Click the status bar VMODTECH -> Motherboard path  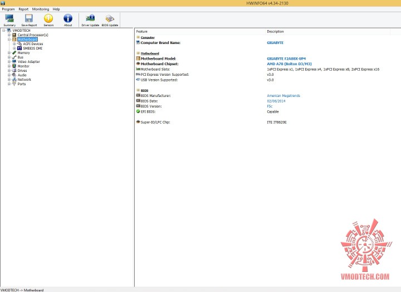(22, 290)
